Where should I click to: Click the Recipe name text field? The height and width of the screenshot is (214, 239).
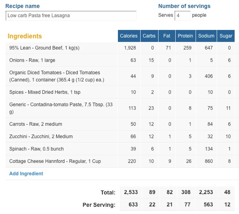pos(71,16)
